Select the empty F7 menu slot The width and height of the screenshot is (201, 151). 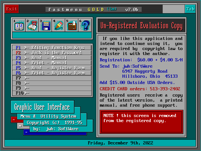tap(52, 78)
